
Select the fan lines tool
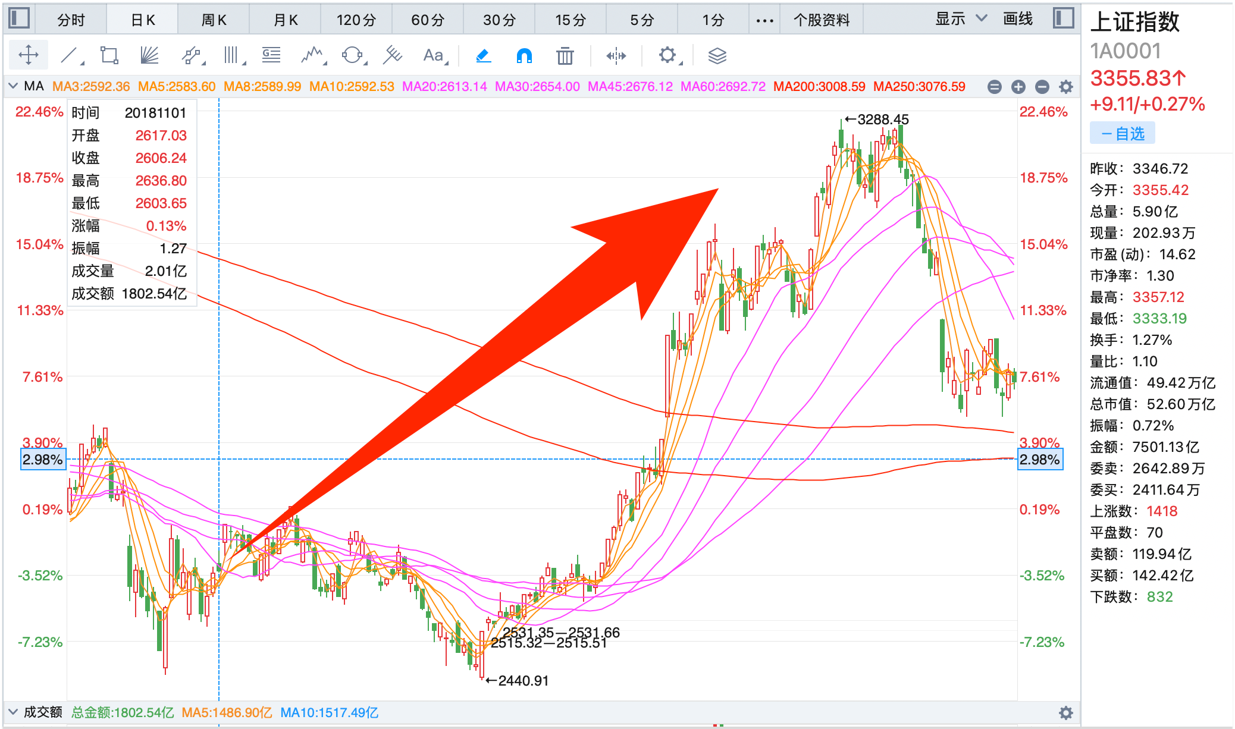point(149,55)
